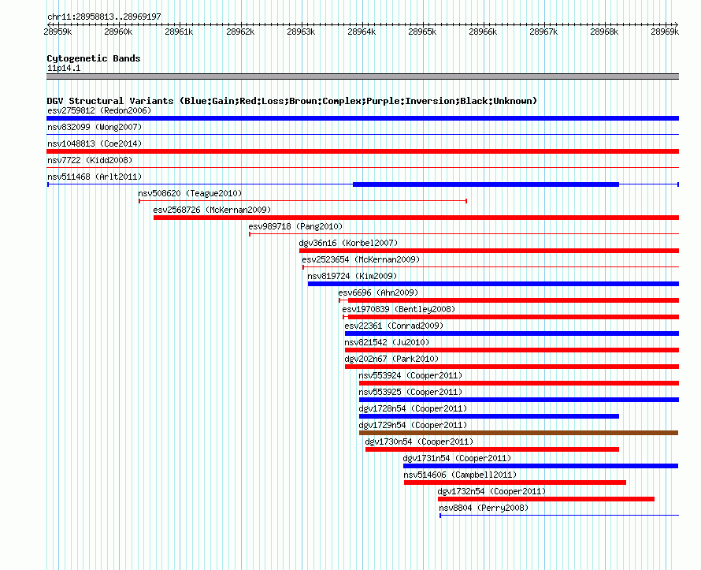
Task: Click dgv1728n54 (Cooper2011) label
Action: (x=413, y=408)
